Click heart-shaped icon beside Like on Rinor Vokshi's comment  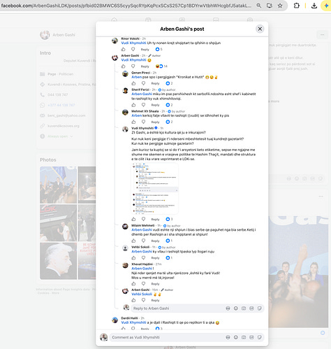[x=133, y=50]
